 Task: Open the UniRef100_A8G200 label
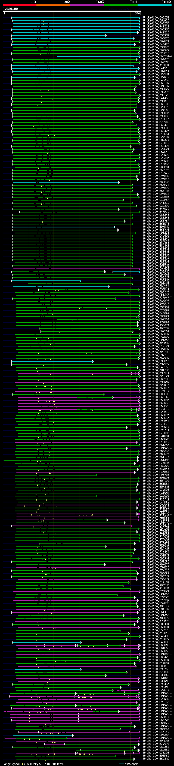pos(156,466)
